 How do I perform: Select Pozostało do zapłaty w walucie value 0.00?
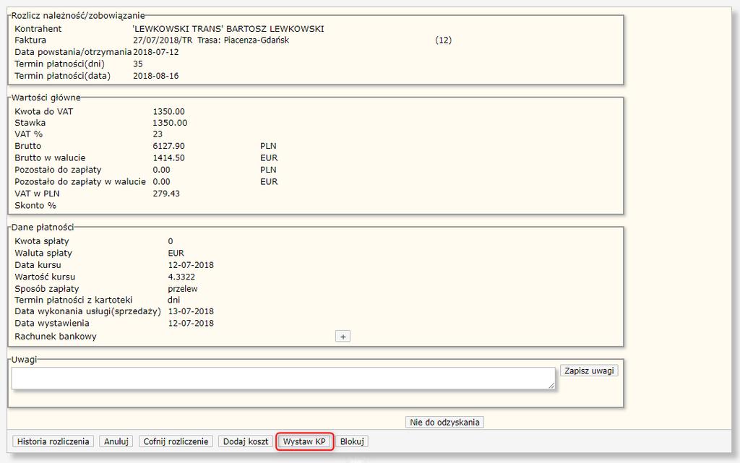[161, 182]
